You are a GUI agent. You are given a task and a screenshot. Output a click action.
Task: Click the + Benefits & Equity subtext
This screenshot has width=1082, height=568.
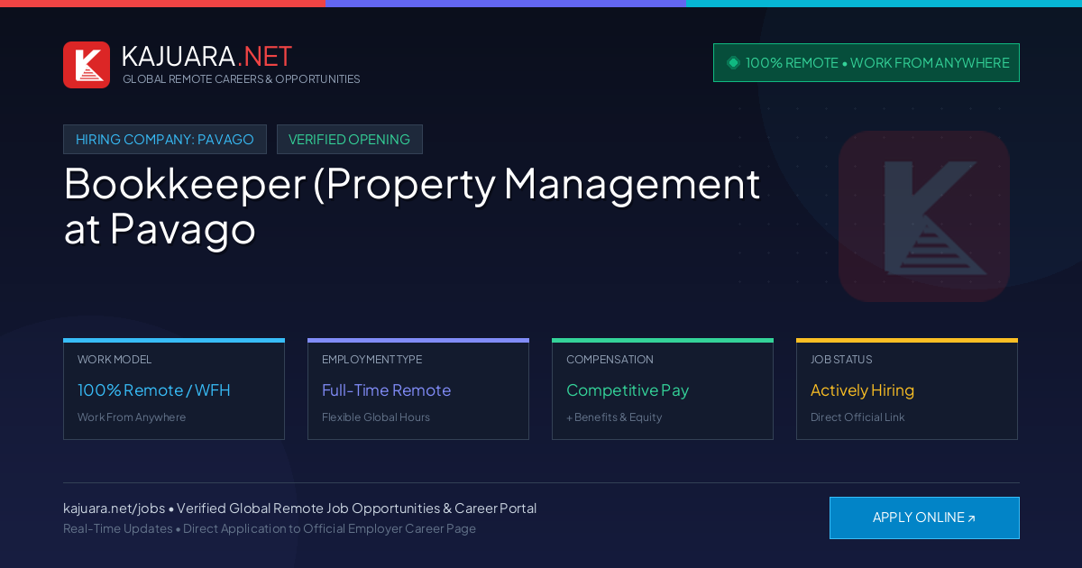[x=614, y=417]
